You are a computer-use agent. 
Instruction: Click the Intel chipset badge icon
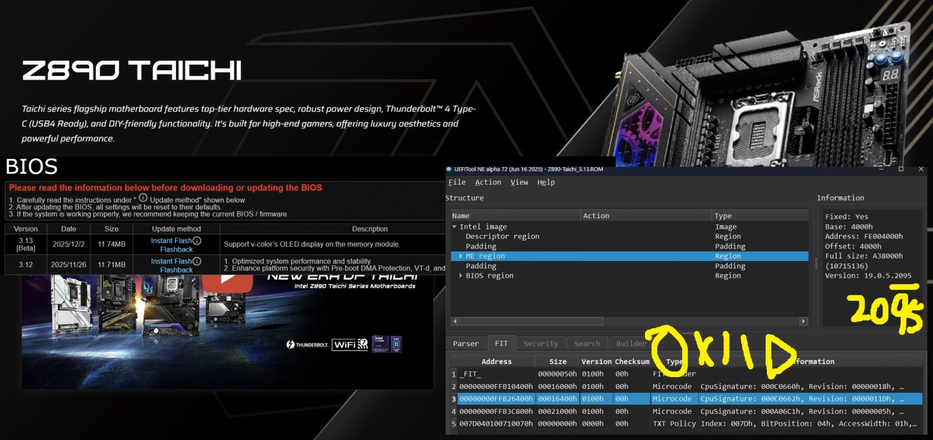(396, 344)
